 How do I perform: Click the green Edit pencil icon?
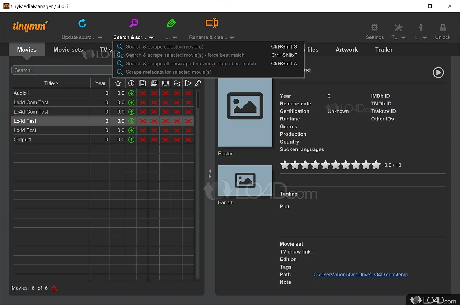coord(171,23)
